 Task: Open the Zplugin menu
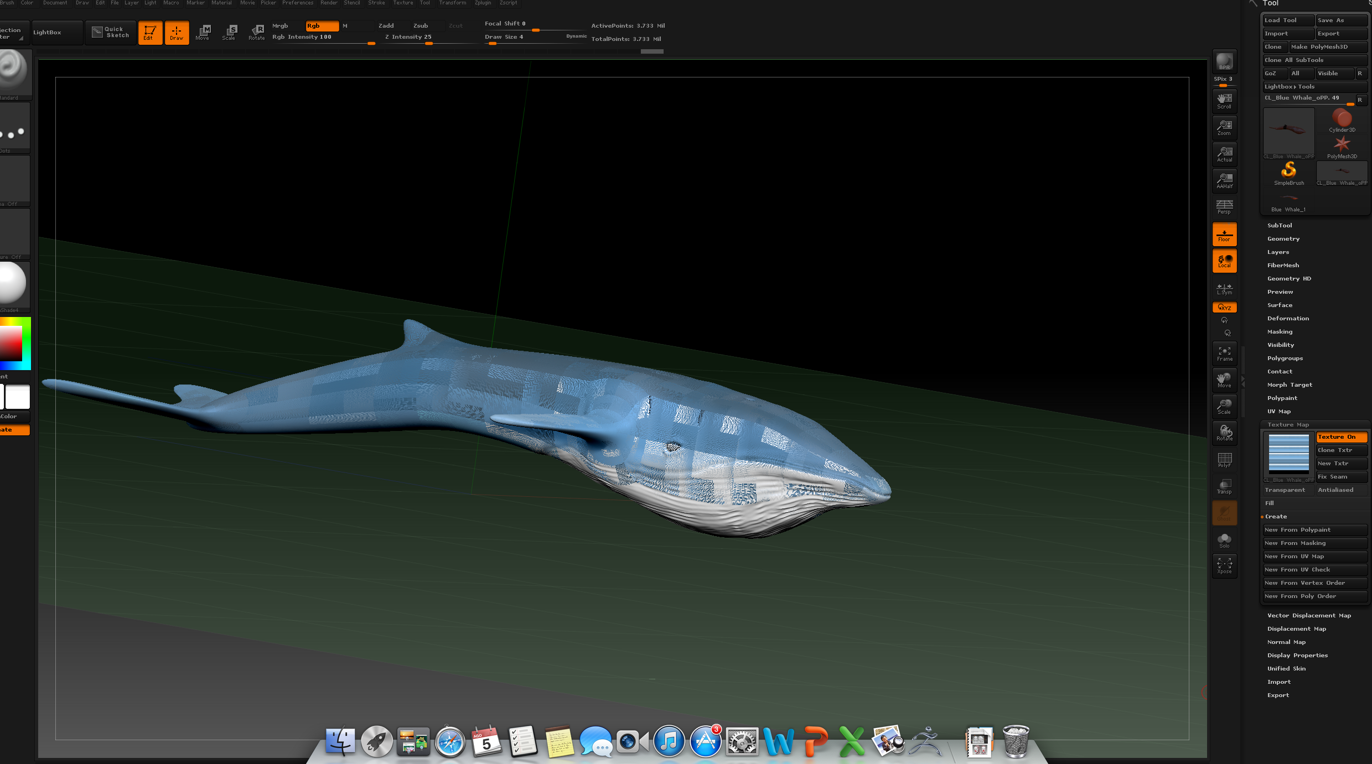pyautogui.click(x=483, y=3)
